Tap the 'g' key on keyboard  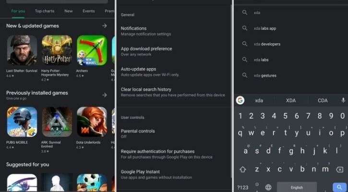pyautogui.click(x=291, y=151)
